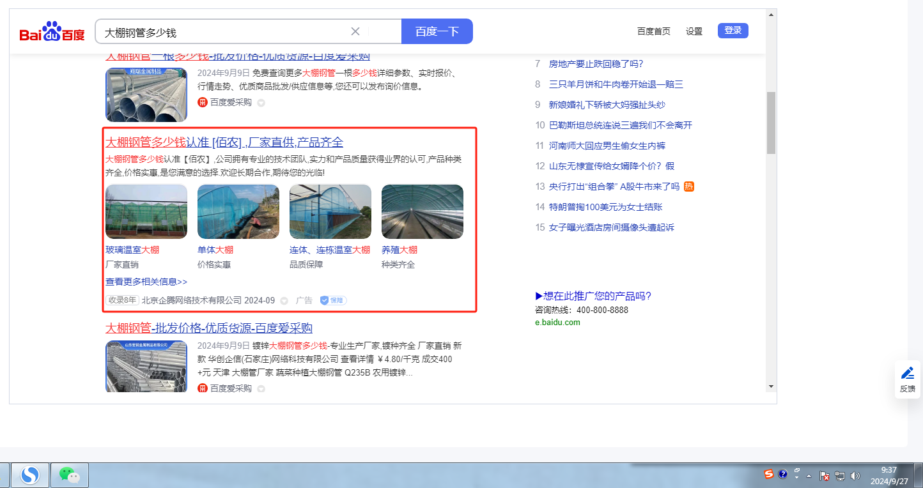Image resolution: width=923 pixels, height=488 pixels.
Task: Click the Sogou input method tray icon
Action: [769, 474]
